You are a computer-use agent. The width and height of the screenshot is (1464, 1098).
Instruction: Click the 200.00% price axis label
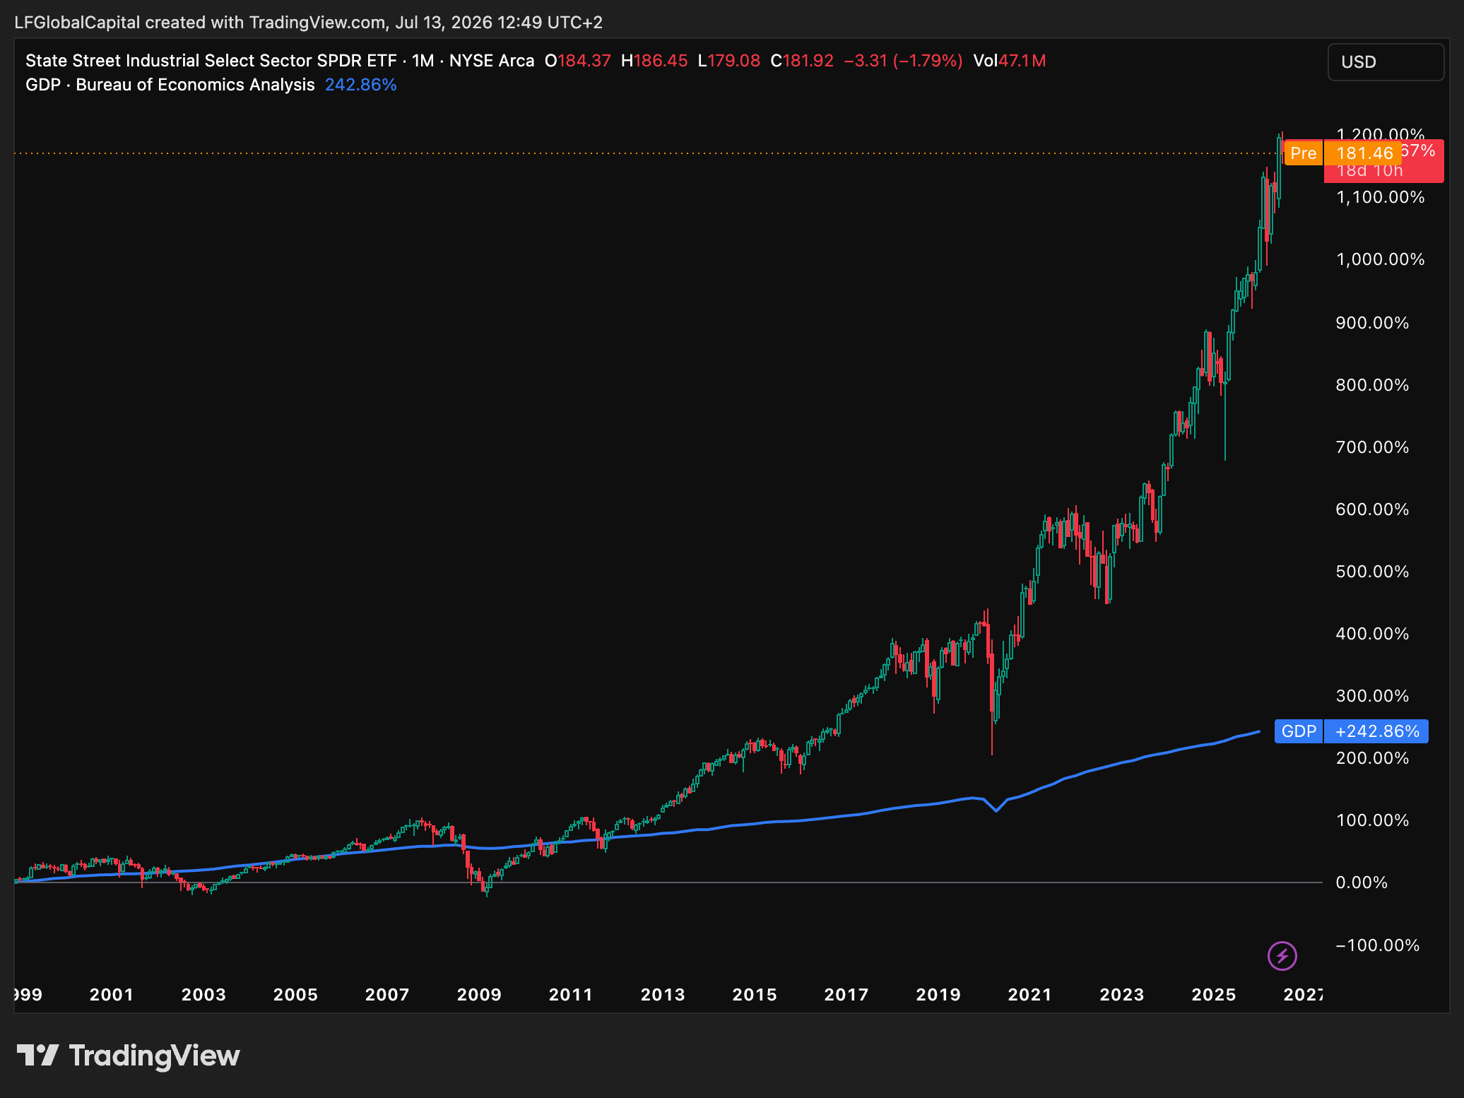pos(1372,758)
